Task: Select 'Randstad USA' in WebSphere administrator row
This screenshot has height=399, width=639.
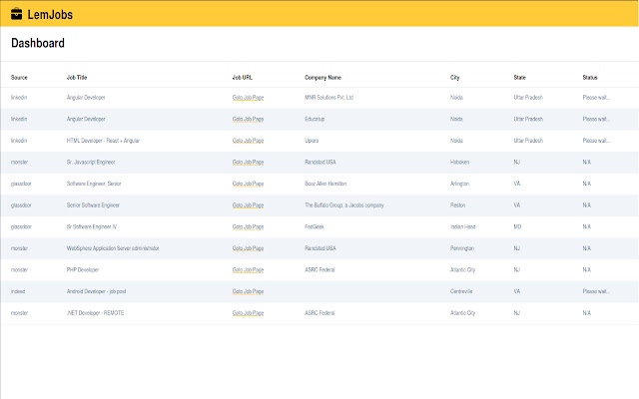Action: 320,248
